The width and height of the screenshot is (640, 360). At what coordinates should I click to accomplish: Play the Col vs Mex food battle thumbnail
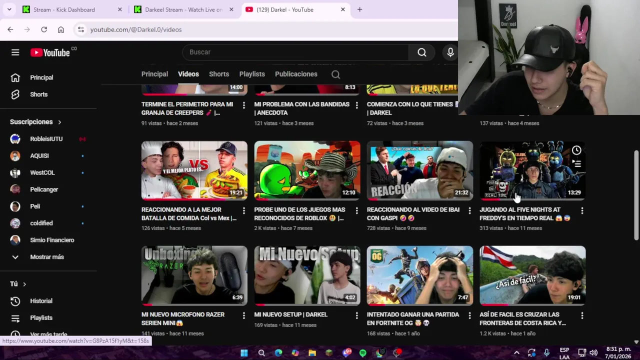194,170
